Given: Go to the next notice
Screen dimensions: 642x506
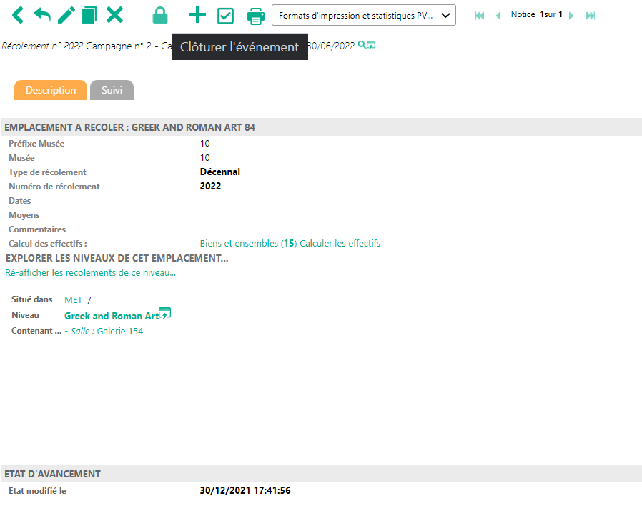Looking at the screenshot, I should [x=571, y=16].
